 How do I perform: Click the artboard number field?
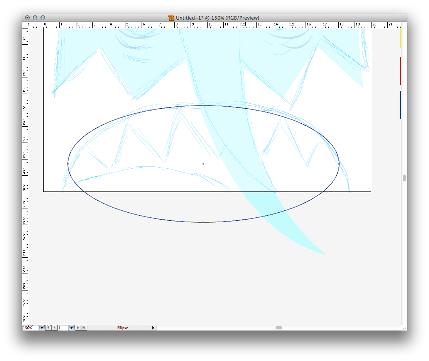click(63, 328)
